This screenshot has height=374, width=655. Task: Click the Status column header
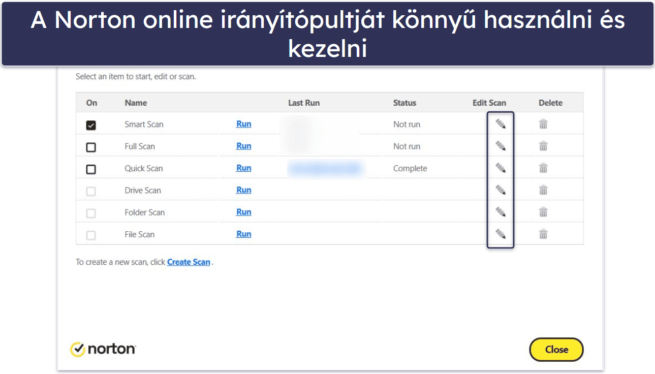[404, 103]
